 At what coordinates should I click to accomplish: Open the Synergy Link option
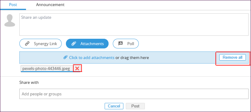[41, 44]
